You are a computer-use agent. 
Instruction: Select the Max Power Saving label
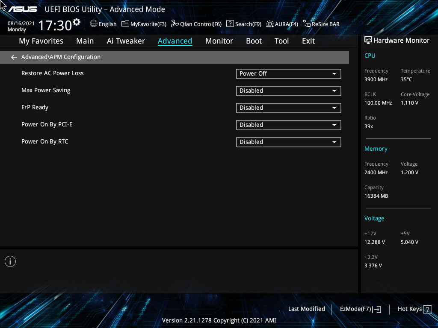pyautogui.click(x=46, y=91)
